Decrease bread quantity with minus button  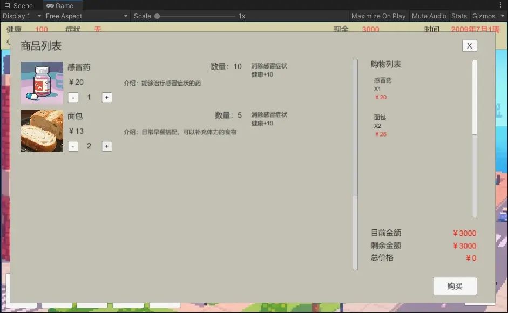73,146
